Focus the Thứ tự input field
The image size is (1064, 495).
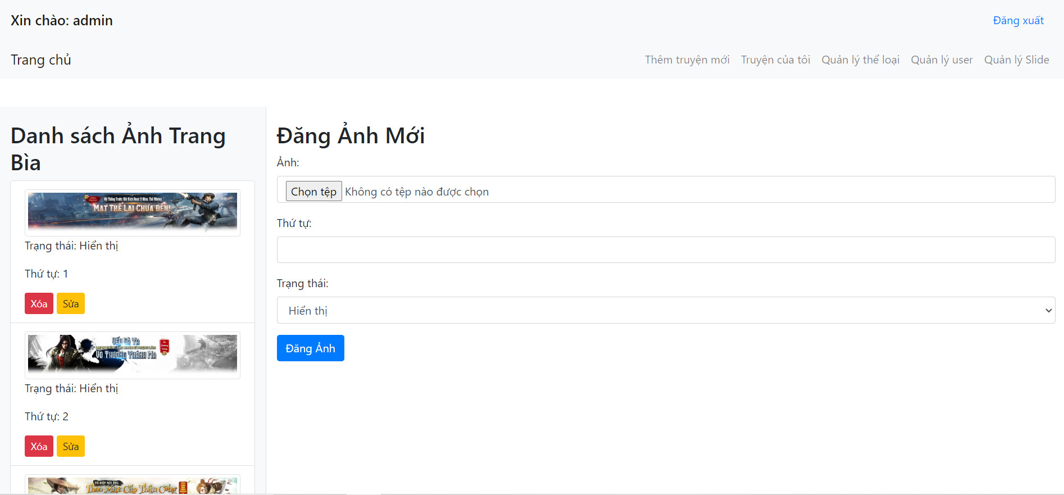666,249
